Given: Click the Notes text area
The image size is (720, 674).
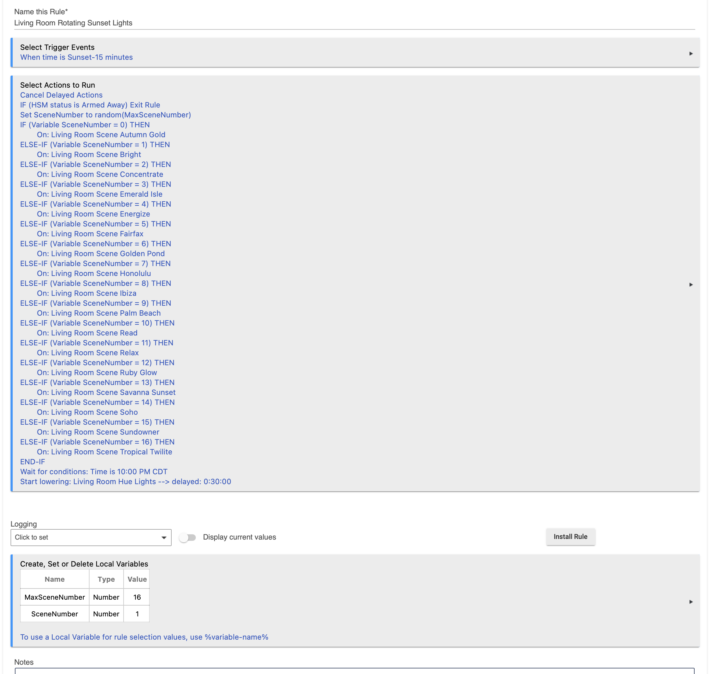Looking at the screenshot, I should point(354,671).
